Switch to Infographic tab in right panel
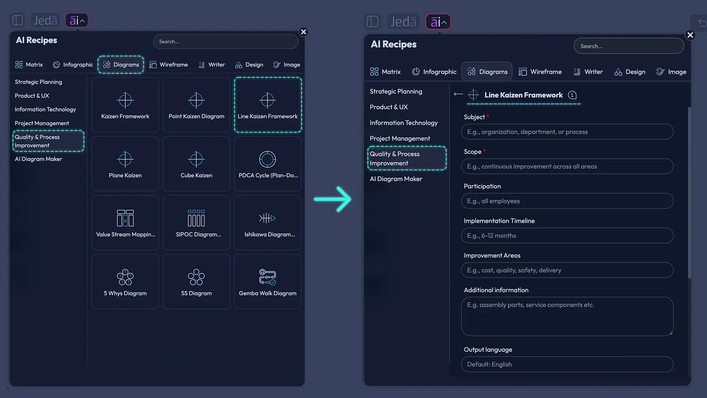Screen dimensions: 707x398 434,71
